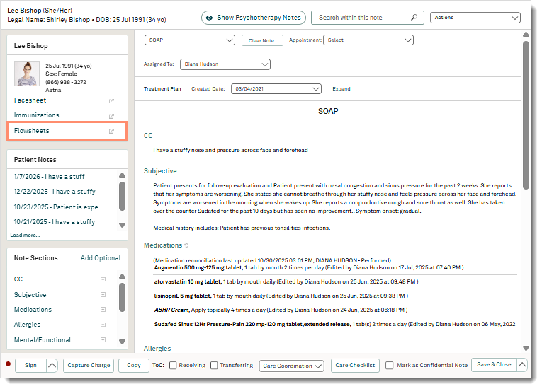Jump to Medications in Note Sections

point(33,310)
